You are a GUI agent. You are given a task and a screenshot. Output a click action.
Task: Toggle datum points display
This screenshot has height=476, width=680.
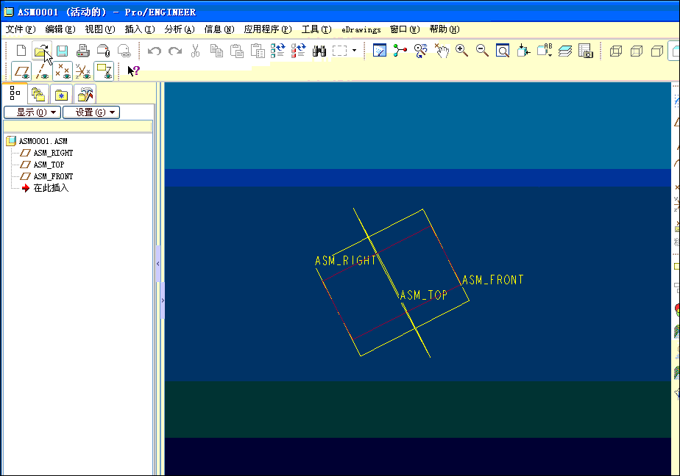[x=63, y=71]
